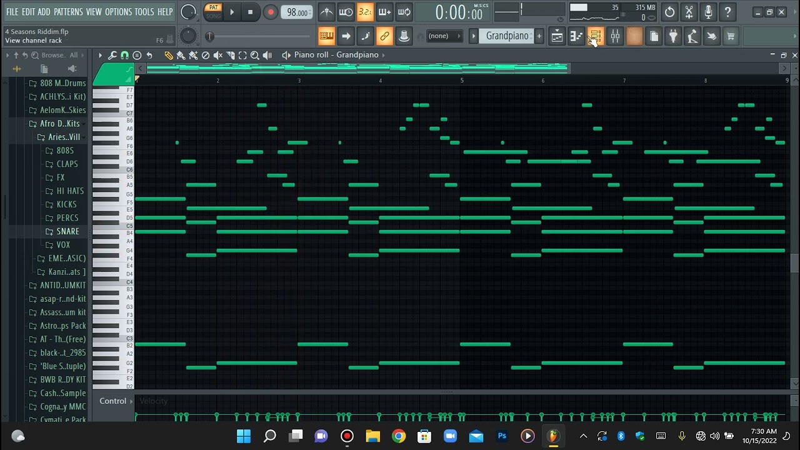Open the playlist view icon
Image resolution: width=800 pixels, height=450 pixels.
[x=557, y=36]
